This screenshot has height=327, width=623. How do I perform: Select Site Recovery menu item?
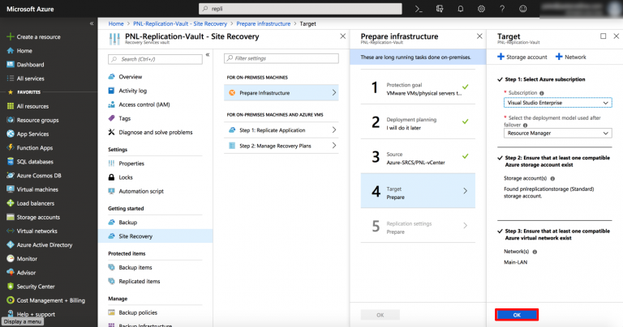pos(156,236)
